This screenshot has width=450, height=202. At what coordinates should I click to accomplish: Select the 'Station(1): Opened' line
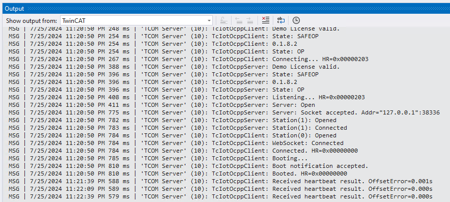[173, 120]
